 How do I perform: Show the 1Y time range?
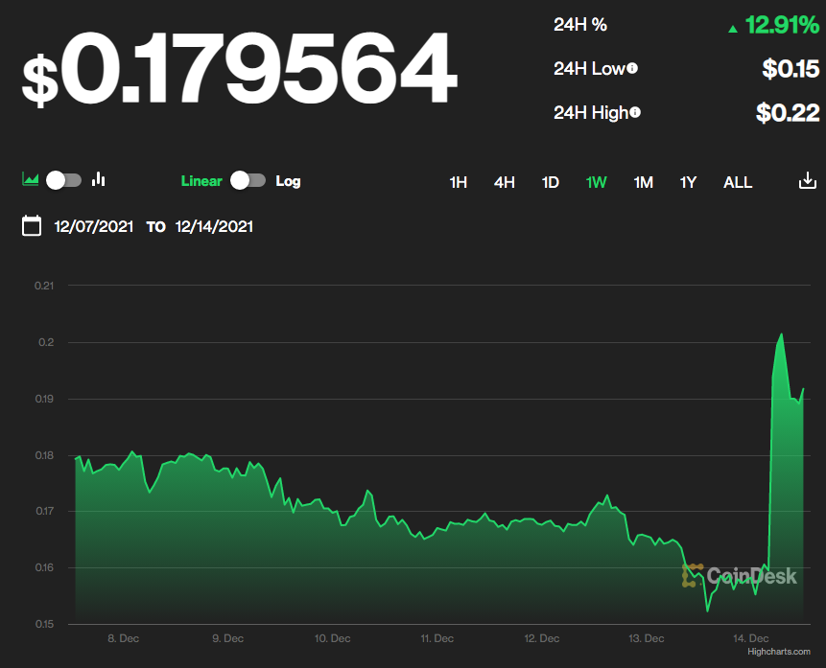click(x=688, y=182)
